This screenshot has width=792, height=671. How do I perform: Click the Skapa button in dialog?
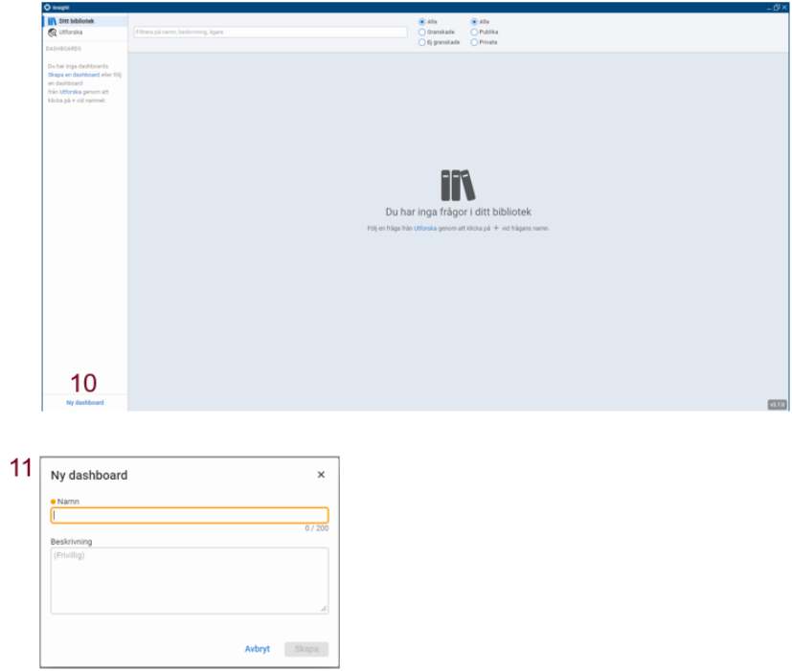306,649
